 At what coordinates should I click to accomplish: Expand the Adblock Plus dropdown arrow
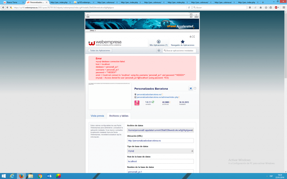[278, 8]
